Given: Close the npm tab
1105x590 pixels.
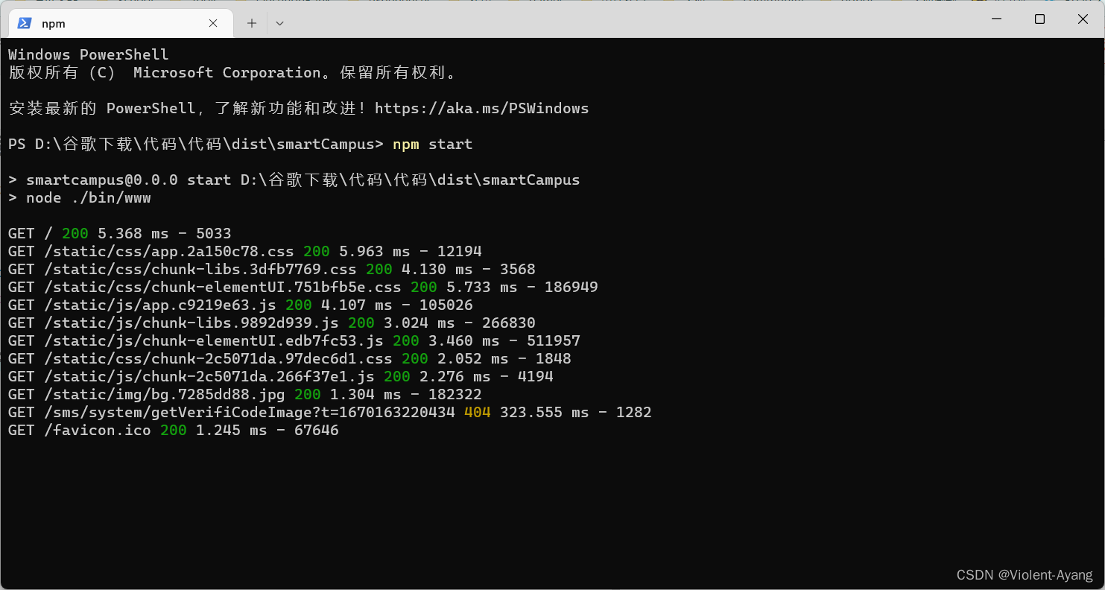Looking at the screenshot, I should tap(213, 23).
